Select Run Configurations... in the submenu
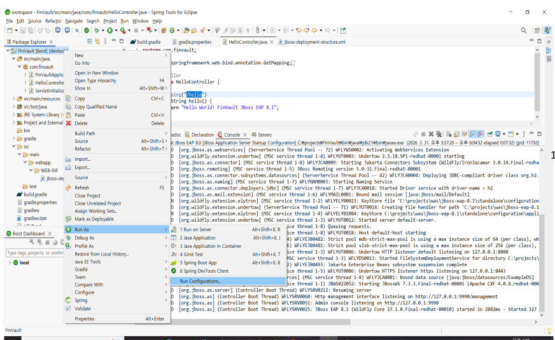This screenshot has width=555, height=340. tap(228, 281)
